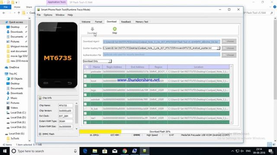Screen dimensions: 277x155
Task: Toggle the select-all checkbox in table header
Action: click(87, 67)
